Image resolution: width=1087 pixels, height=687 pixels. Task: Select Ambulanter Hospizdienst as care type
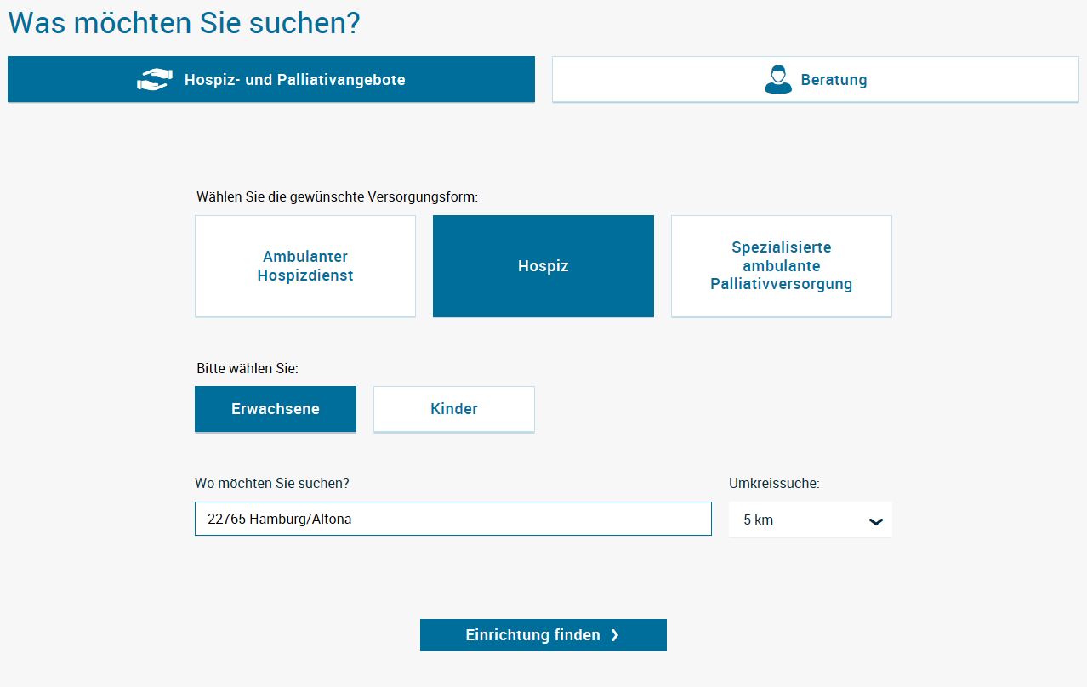pyautogui.click(x=304, y=266)
